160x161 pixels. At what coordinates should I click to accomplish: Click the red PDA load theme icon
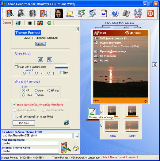(x=10, y=13)
